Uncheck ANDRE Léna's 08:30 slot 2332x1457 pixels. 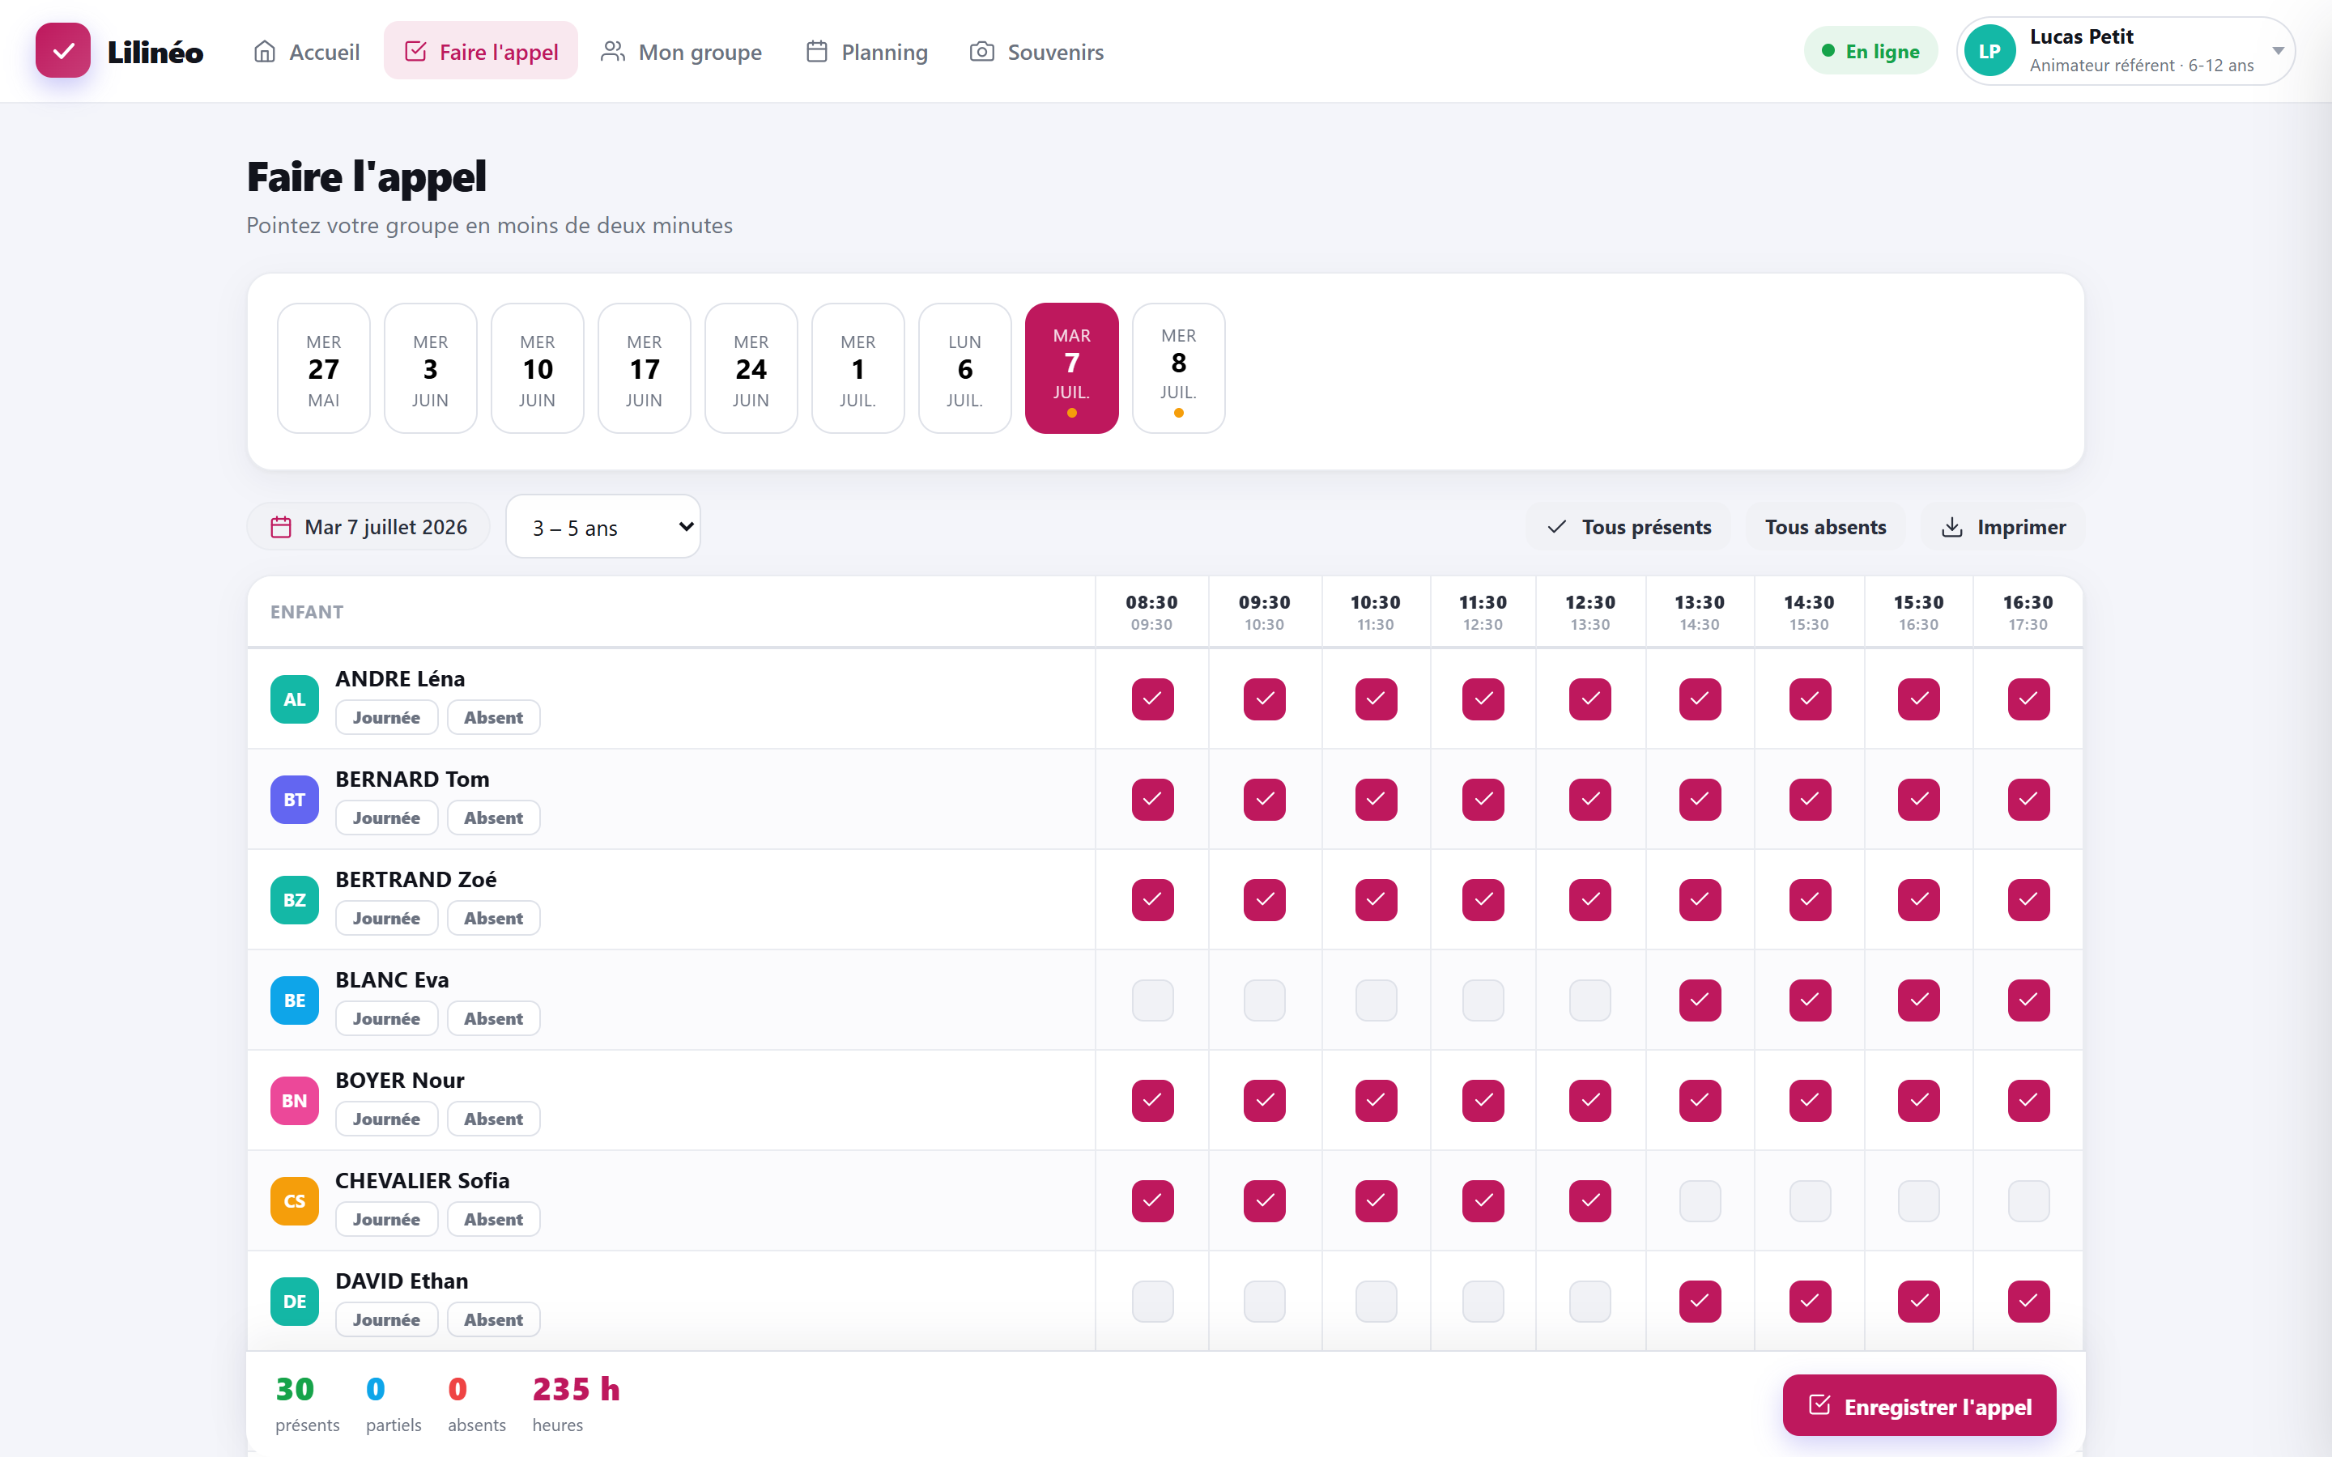pos(1152,699)
